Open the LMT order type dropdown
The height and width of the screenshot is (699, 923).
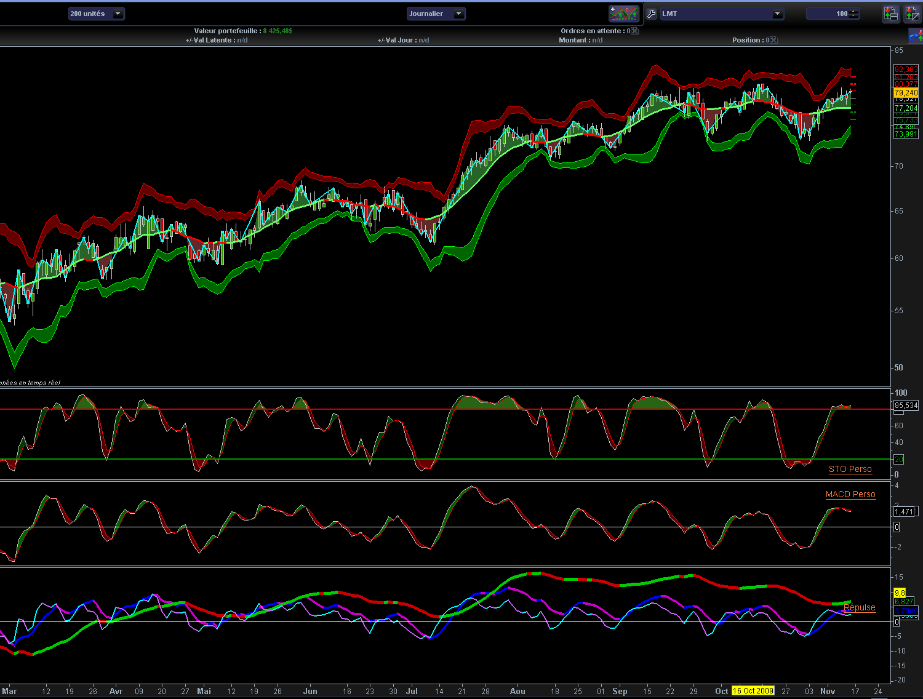tap(722, 14)
